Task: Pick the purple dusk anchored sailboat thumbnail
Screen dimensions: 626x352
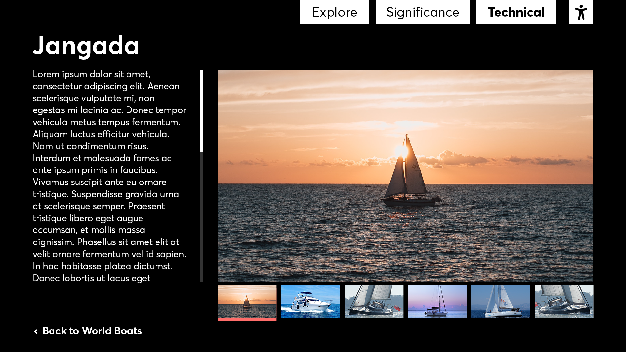Action: (437, 301)
